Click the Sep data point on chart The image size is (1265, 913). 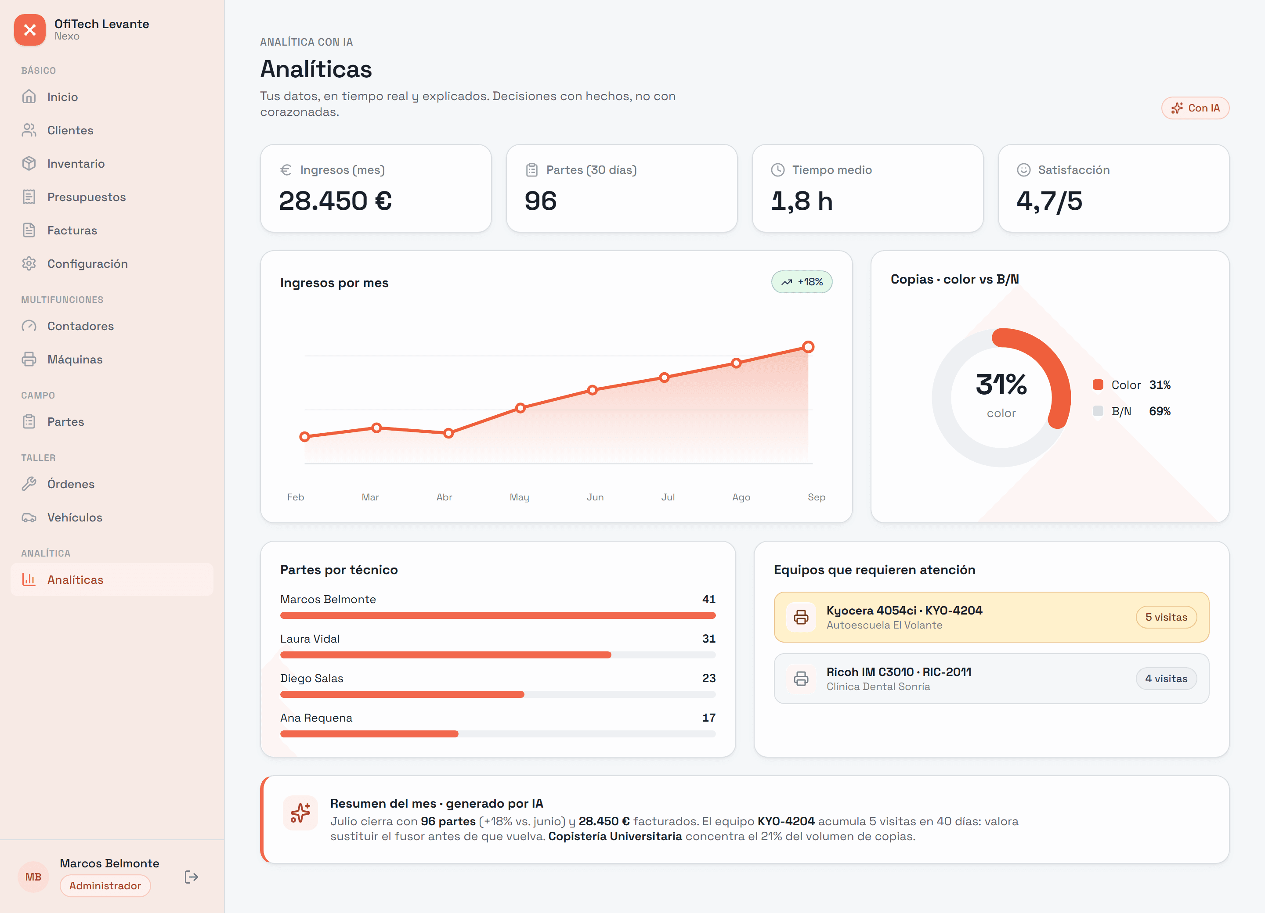coord(808,347)
